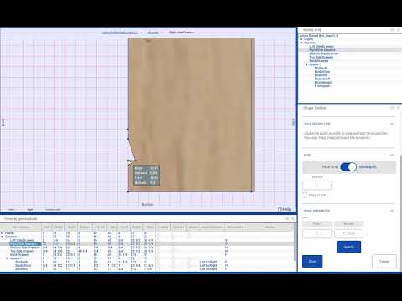Select Back Drawers in the model tree

319,61
